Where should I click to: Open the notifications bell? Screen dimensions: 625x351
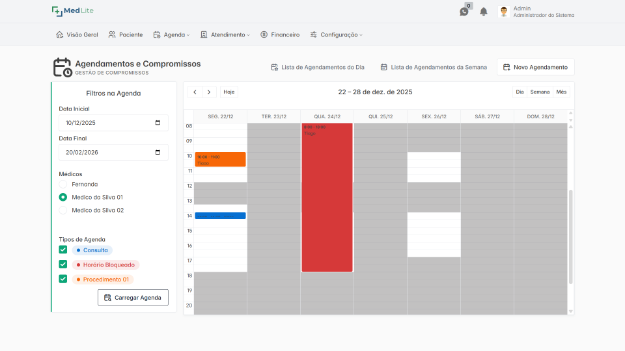(x=484, y=12)
